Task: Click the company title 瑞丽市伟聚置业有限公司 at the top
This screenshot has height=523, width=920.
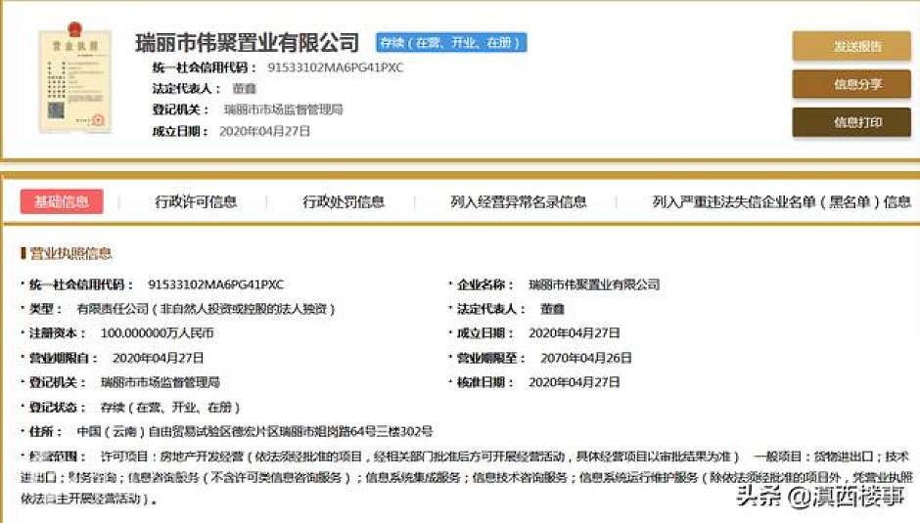Action: tap(248, 43)
